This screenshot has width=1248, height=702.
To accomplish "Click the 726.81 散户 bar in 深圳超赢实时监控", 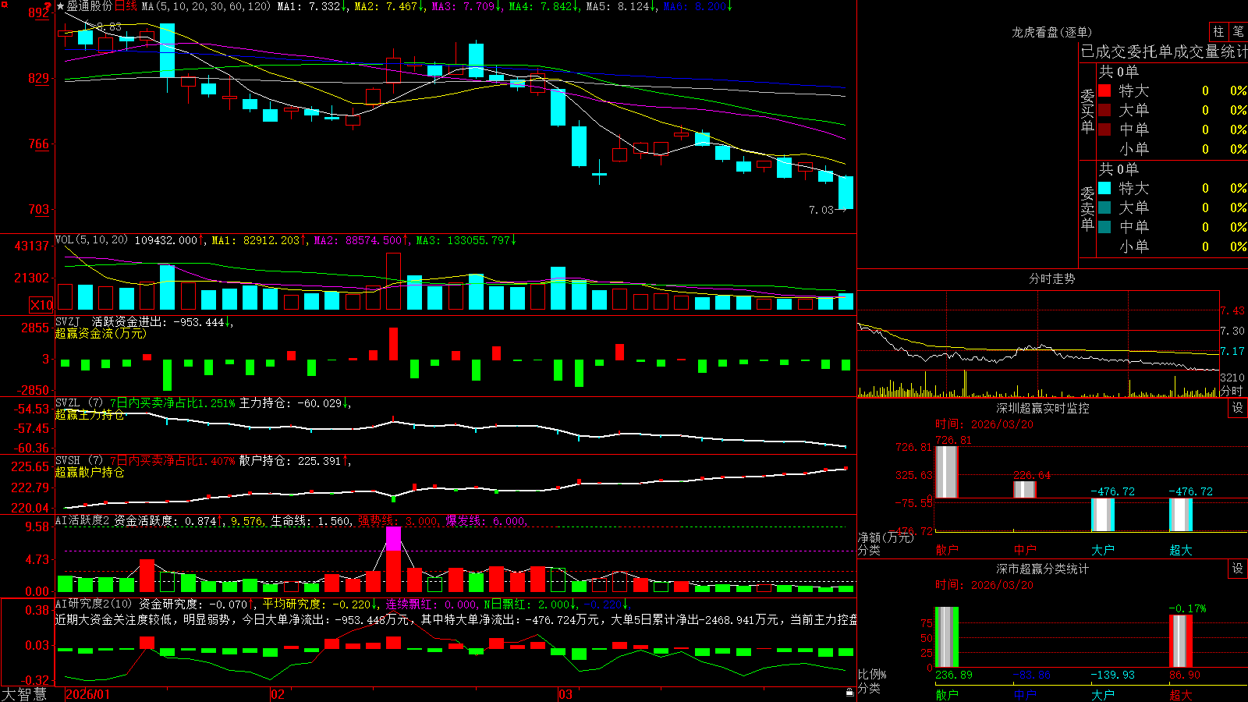I will tap(946, 472).
